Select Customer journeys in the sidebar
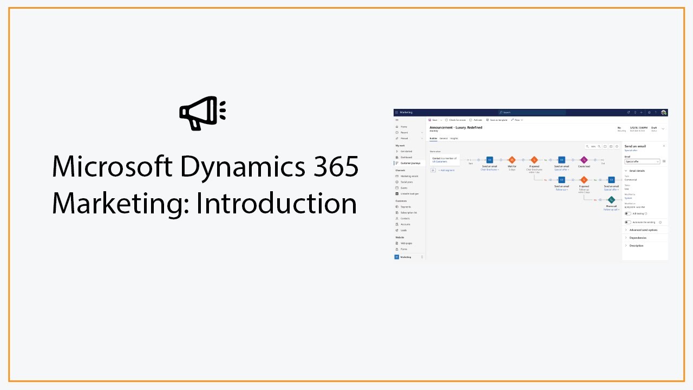This screenshot has height=390, width=693. pyautogui.click(x=410, y=163)
